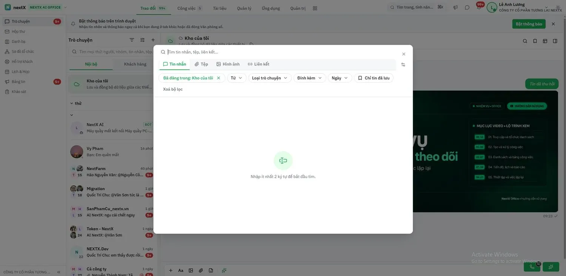This screenshot has height=276, width=566.
Task: Remove the 'Đã đăng trong: Kho của tôi' filter
Action: [x=218, y=78]
